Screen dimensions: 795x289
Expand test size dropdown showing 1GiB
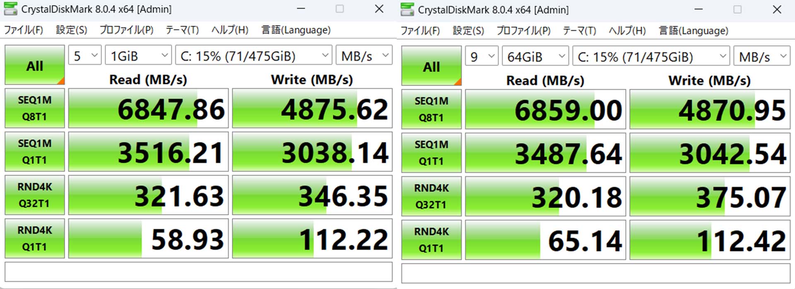point(138,55)
